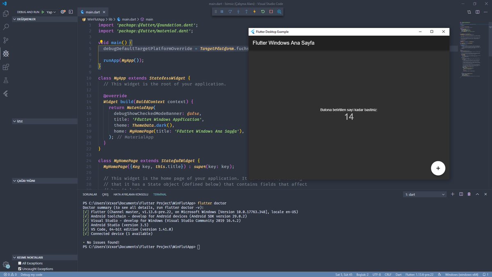The image size is (492, 277).
Task: Stop the debug session
Action: 271,12
